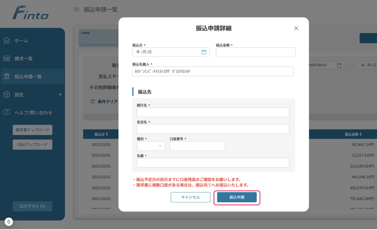The image size is (377, 230).
Task: Sort table by 振込日 column
Action: tap(101, 134)
